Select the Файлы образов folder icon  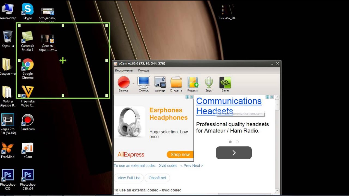point(7,96)
